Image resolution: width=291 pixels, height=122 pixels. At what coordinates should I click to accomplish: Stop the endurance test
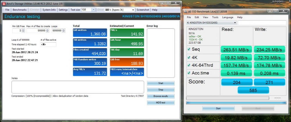pos(161,90)
